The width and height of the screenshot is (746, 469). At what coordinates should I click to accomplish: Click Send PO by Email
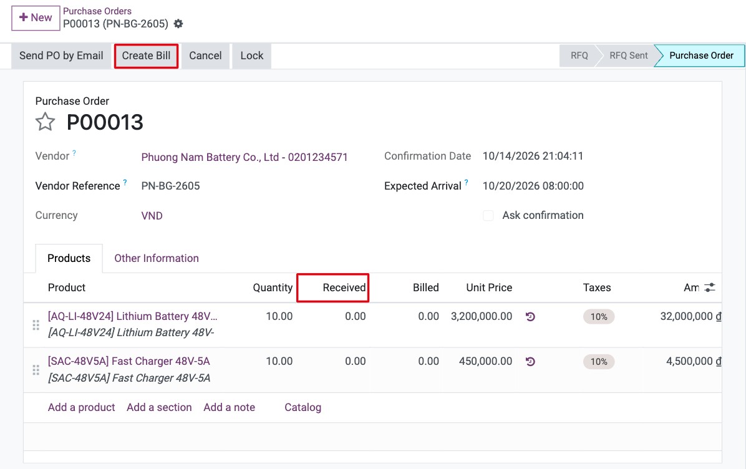click(61, 56)
